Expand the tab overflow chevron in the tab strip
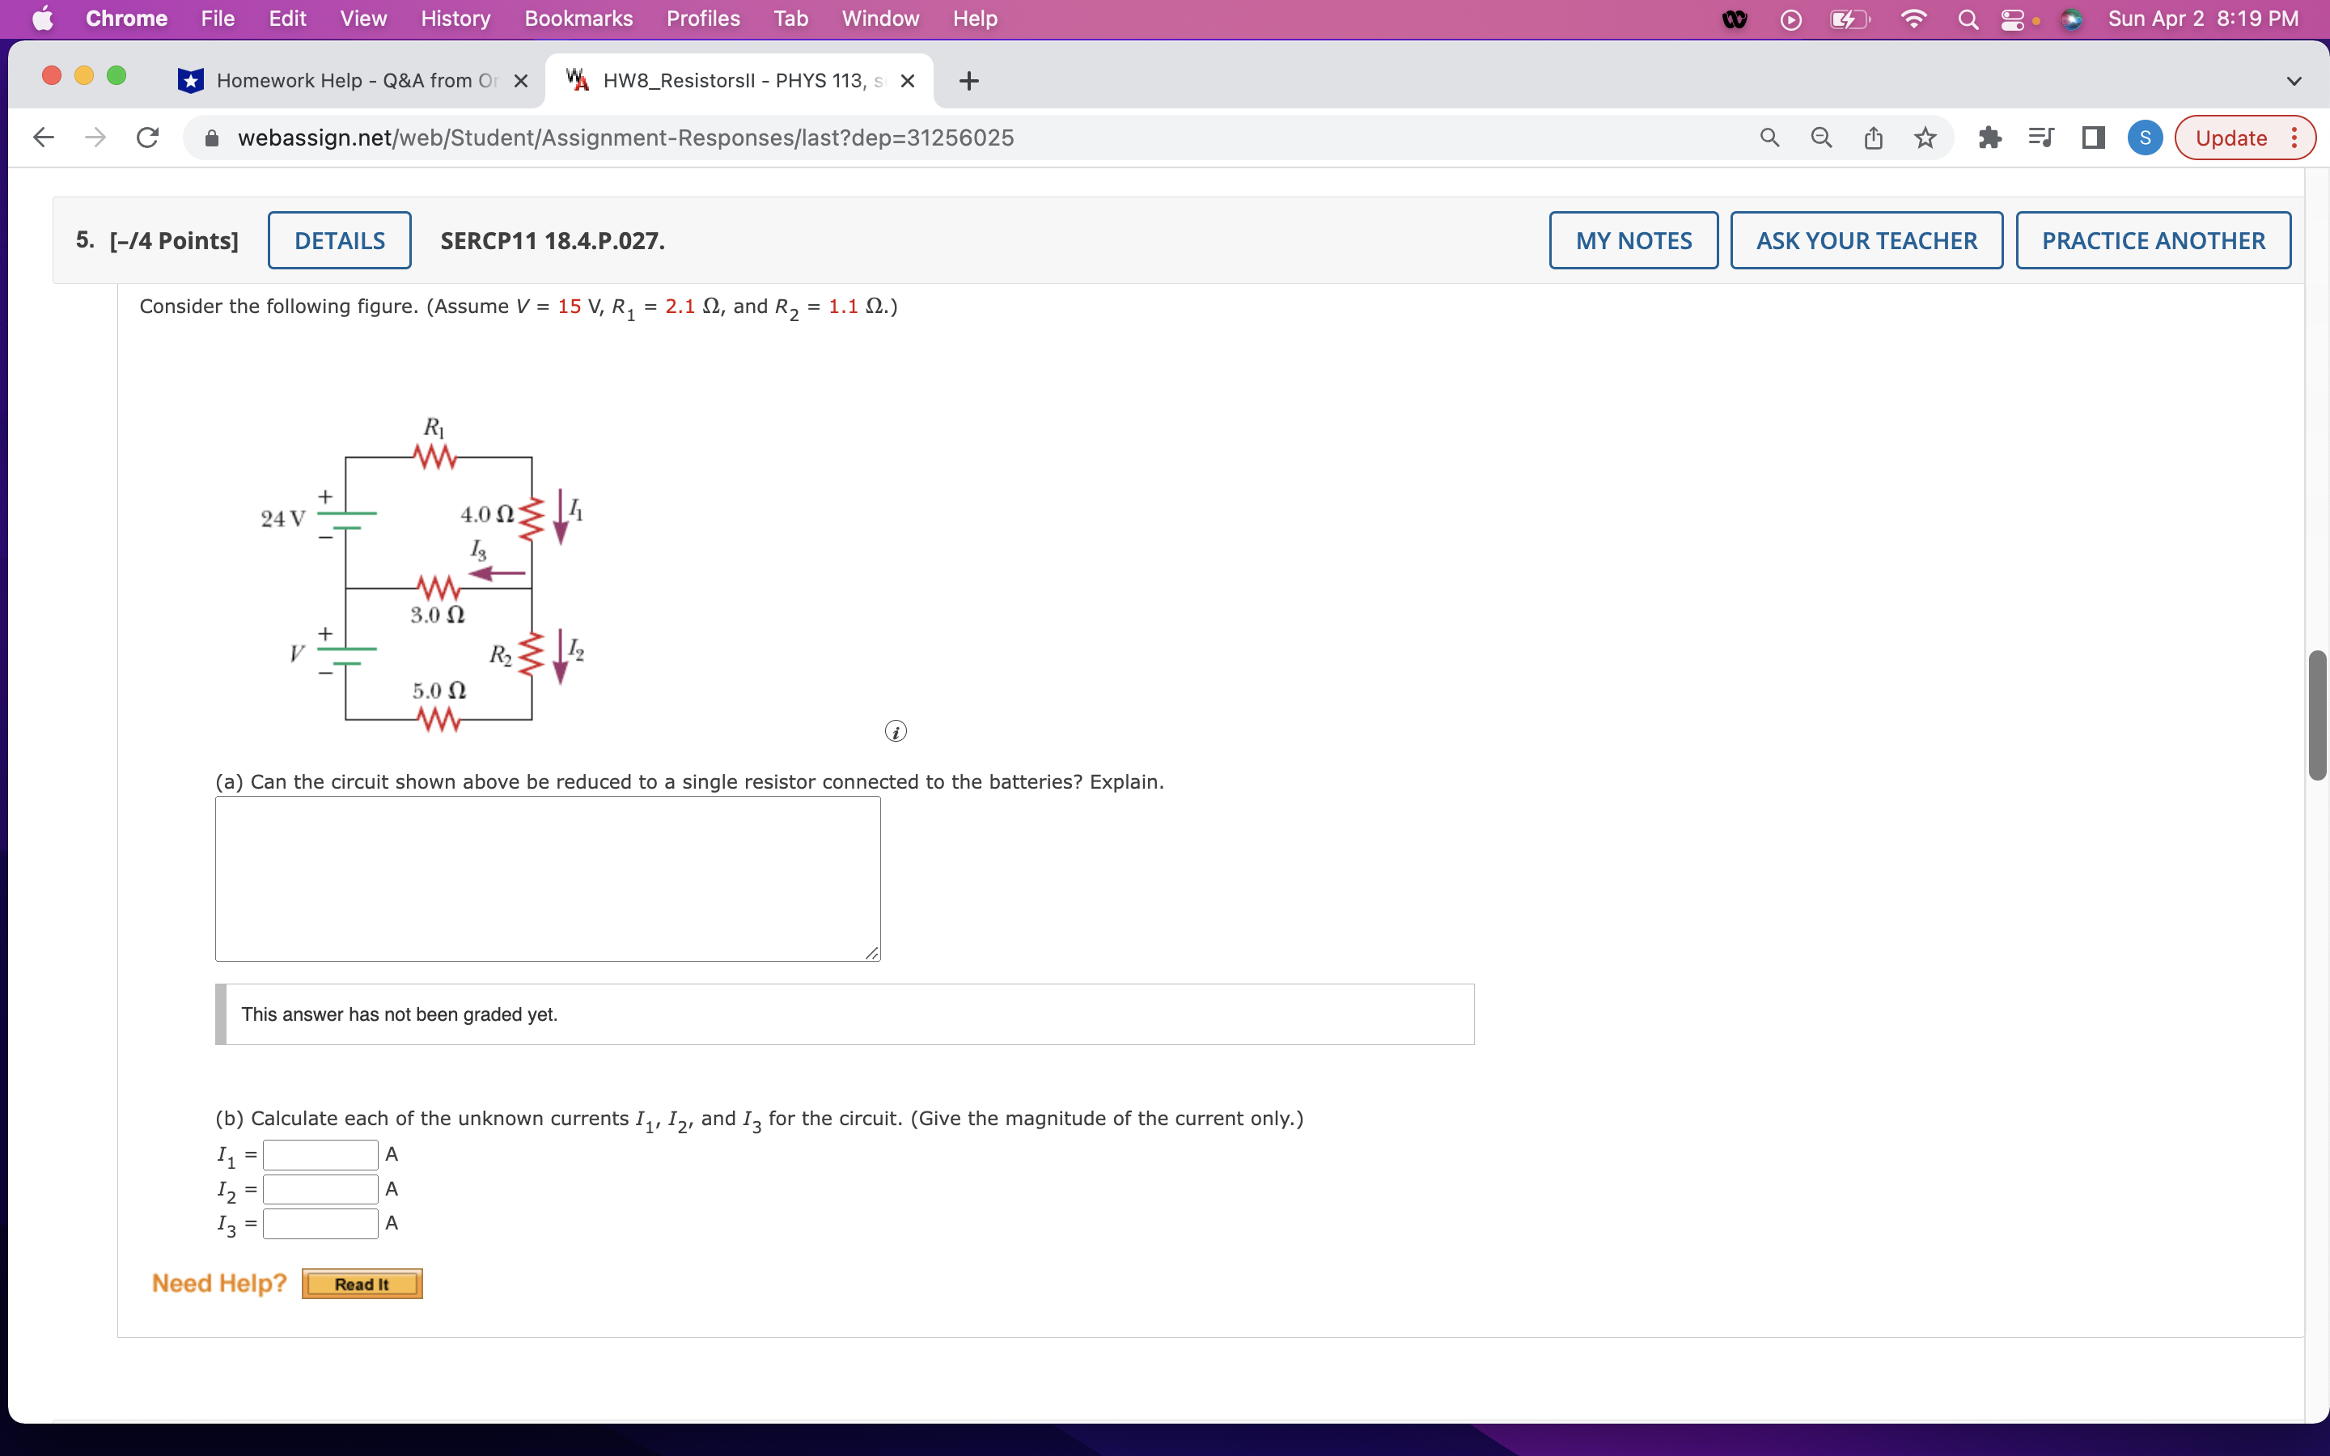 (x=2294, y=81)
